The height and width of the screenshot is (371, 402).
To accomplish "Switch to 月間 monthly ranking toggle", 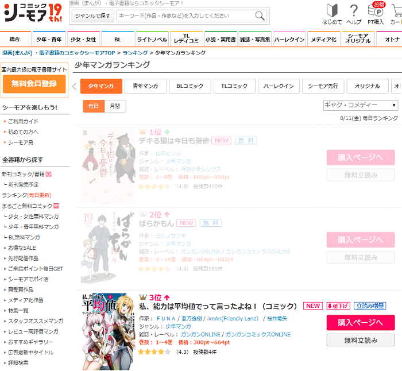I will tap(115, 106).
